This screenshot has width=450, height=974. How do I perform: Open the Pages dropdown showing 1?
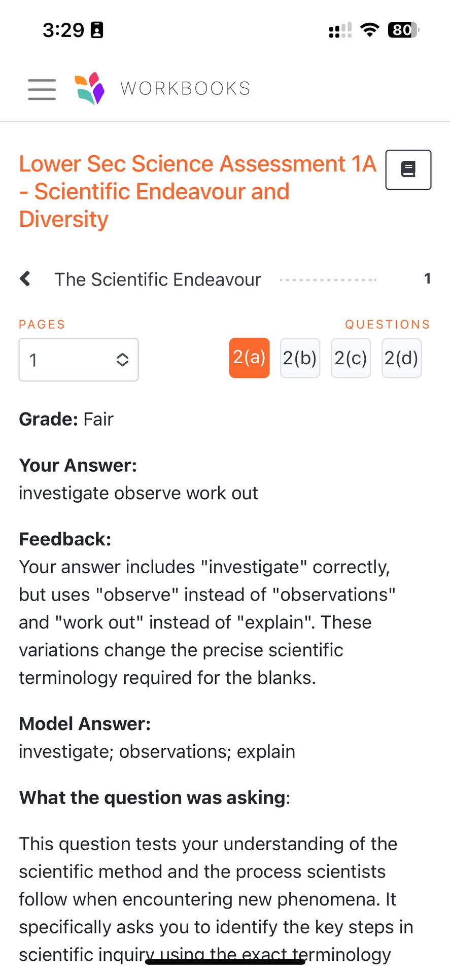point(78,360)
